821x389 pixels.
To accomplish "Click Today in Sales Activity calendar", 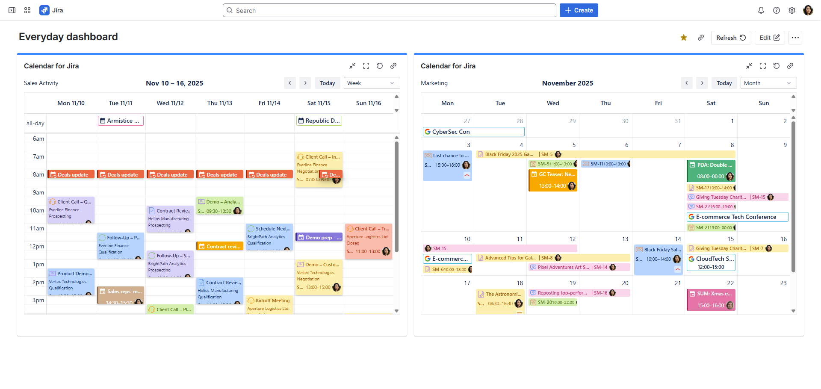I will coord(328,83).
